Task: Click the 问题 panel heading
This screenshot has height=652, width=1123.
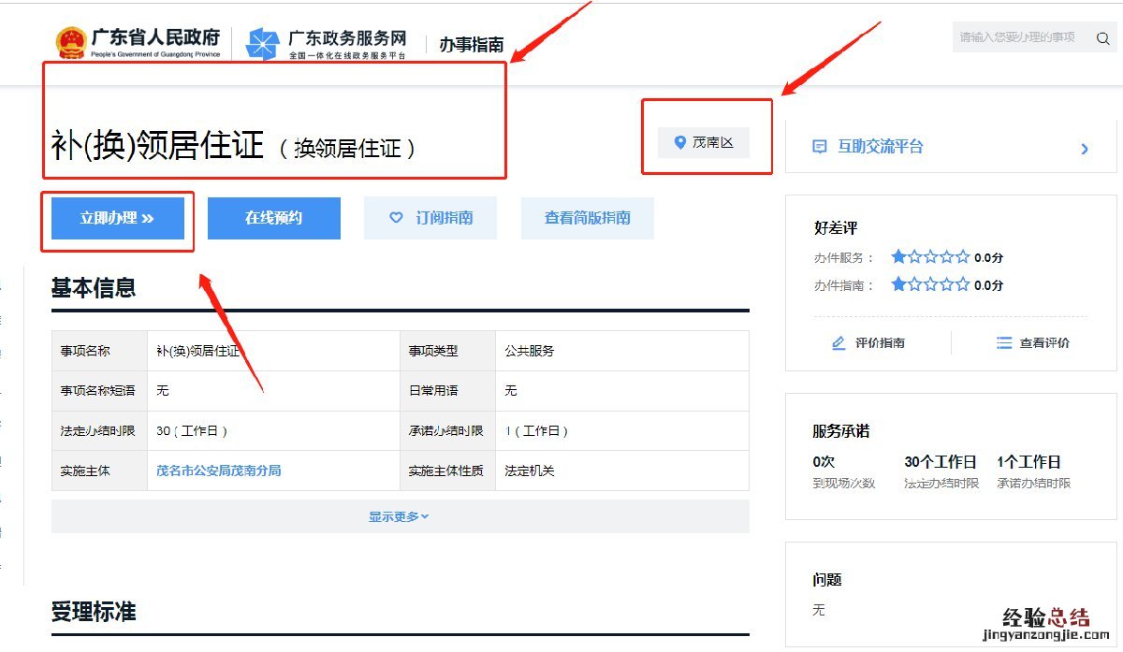Action: [827, 580]
